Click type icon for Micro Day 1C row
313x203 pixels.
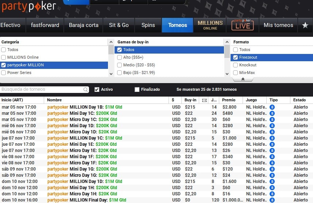(272, 120)
